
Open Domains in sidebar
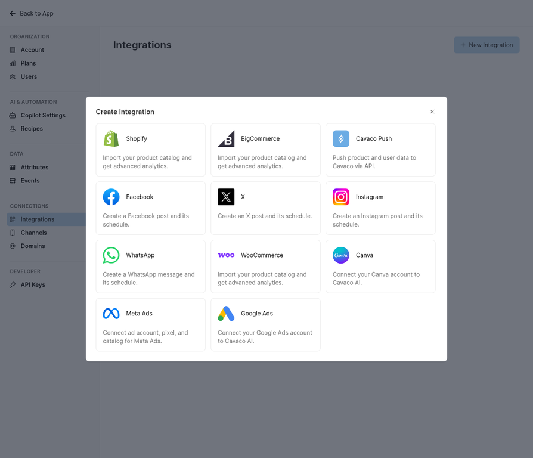tap(33, 246)
